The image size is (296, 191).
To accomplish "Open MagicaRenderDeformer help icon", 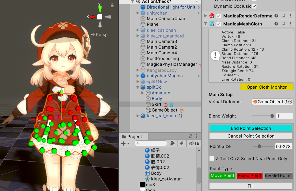I will 276,16.
